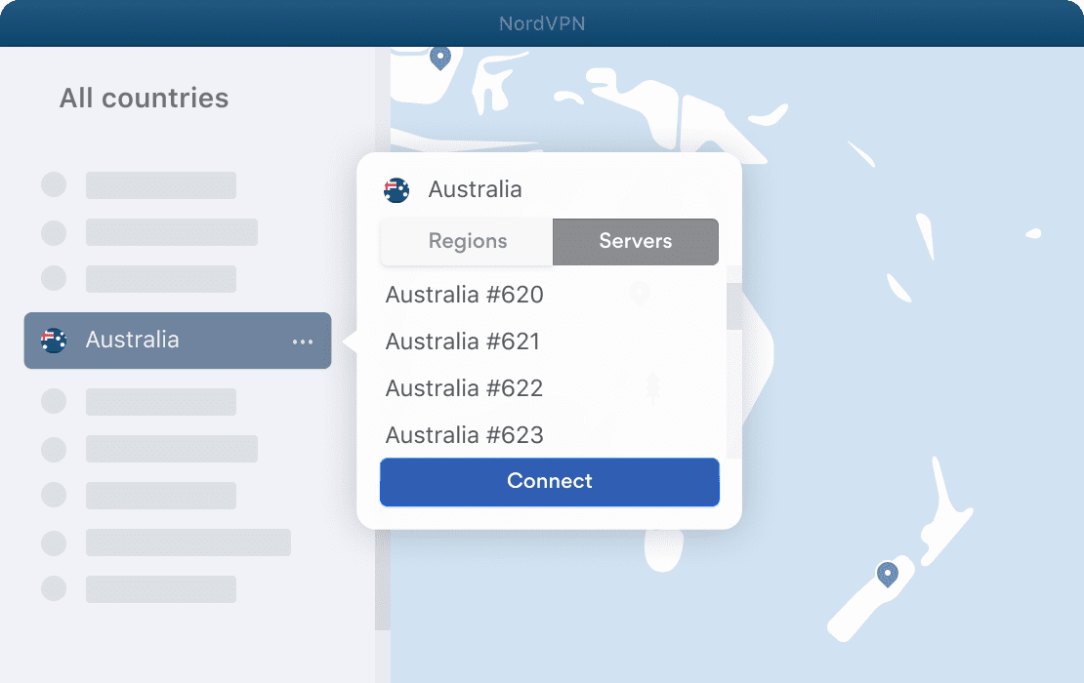Click the map pin at the top left
This screenshot has height=683, width=1084.
(x=439, y=57)
